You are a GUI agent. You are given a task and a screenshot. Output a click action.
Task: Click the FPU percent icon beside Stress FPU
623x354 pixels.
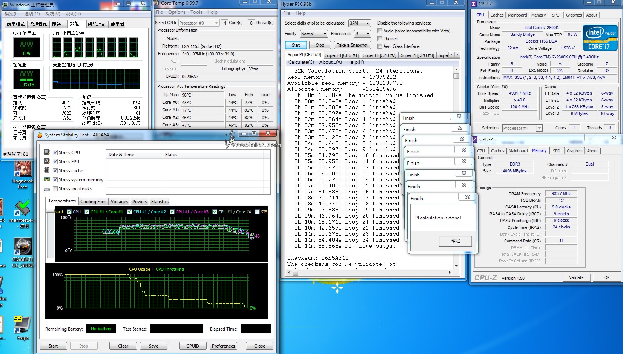click(x=47, y=161)
